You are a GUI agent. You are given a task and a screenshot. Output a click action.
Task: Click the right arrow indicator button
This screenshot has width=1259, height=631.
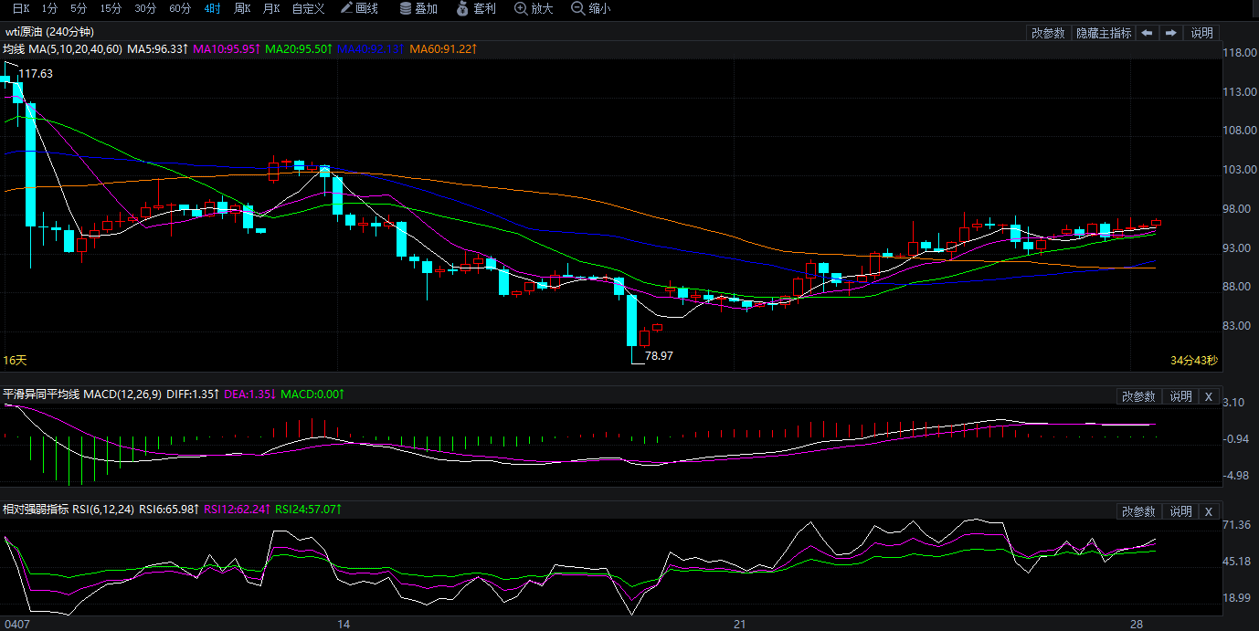[x=1171, y=33]
